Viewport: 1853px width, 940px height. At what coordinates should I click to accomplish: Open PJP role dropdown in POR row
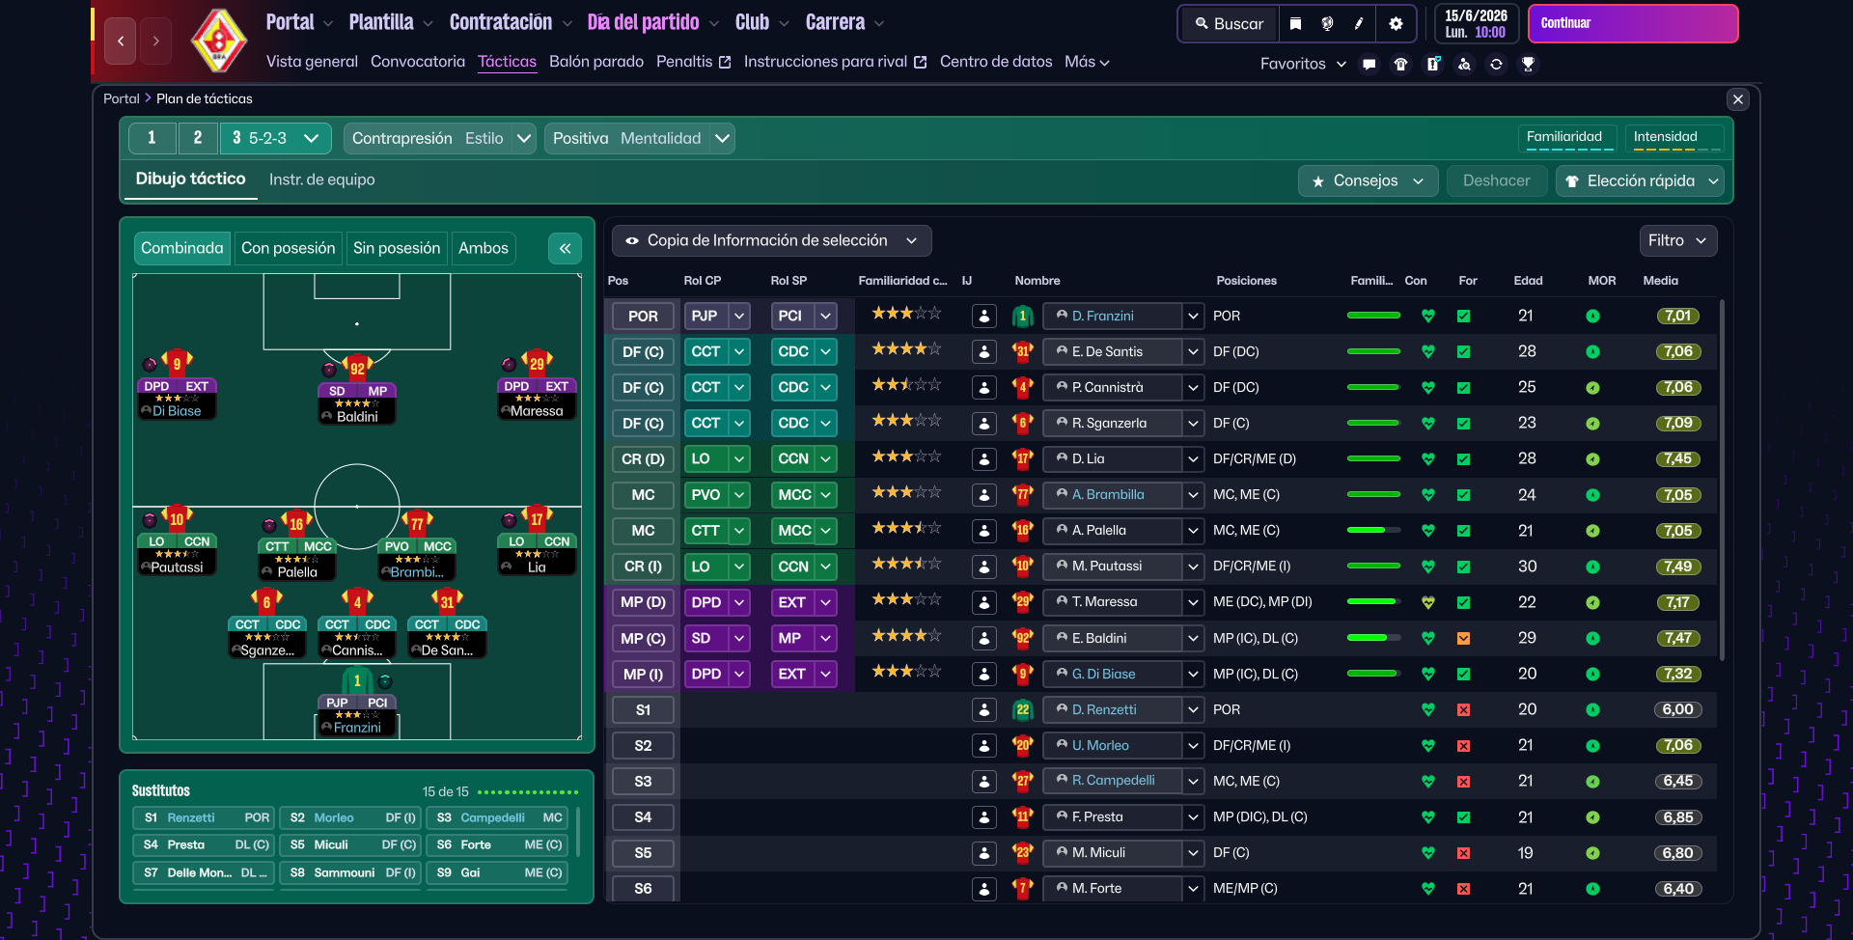[739, 317]
